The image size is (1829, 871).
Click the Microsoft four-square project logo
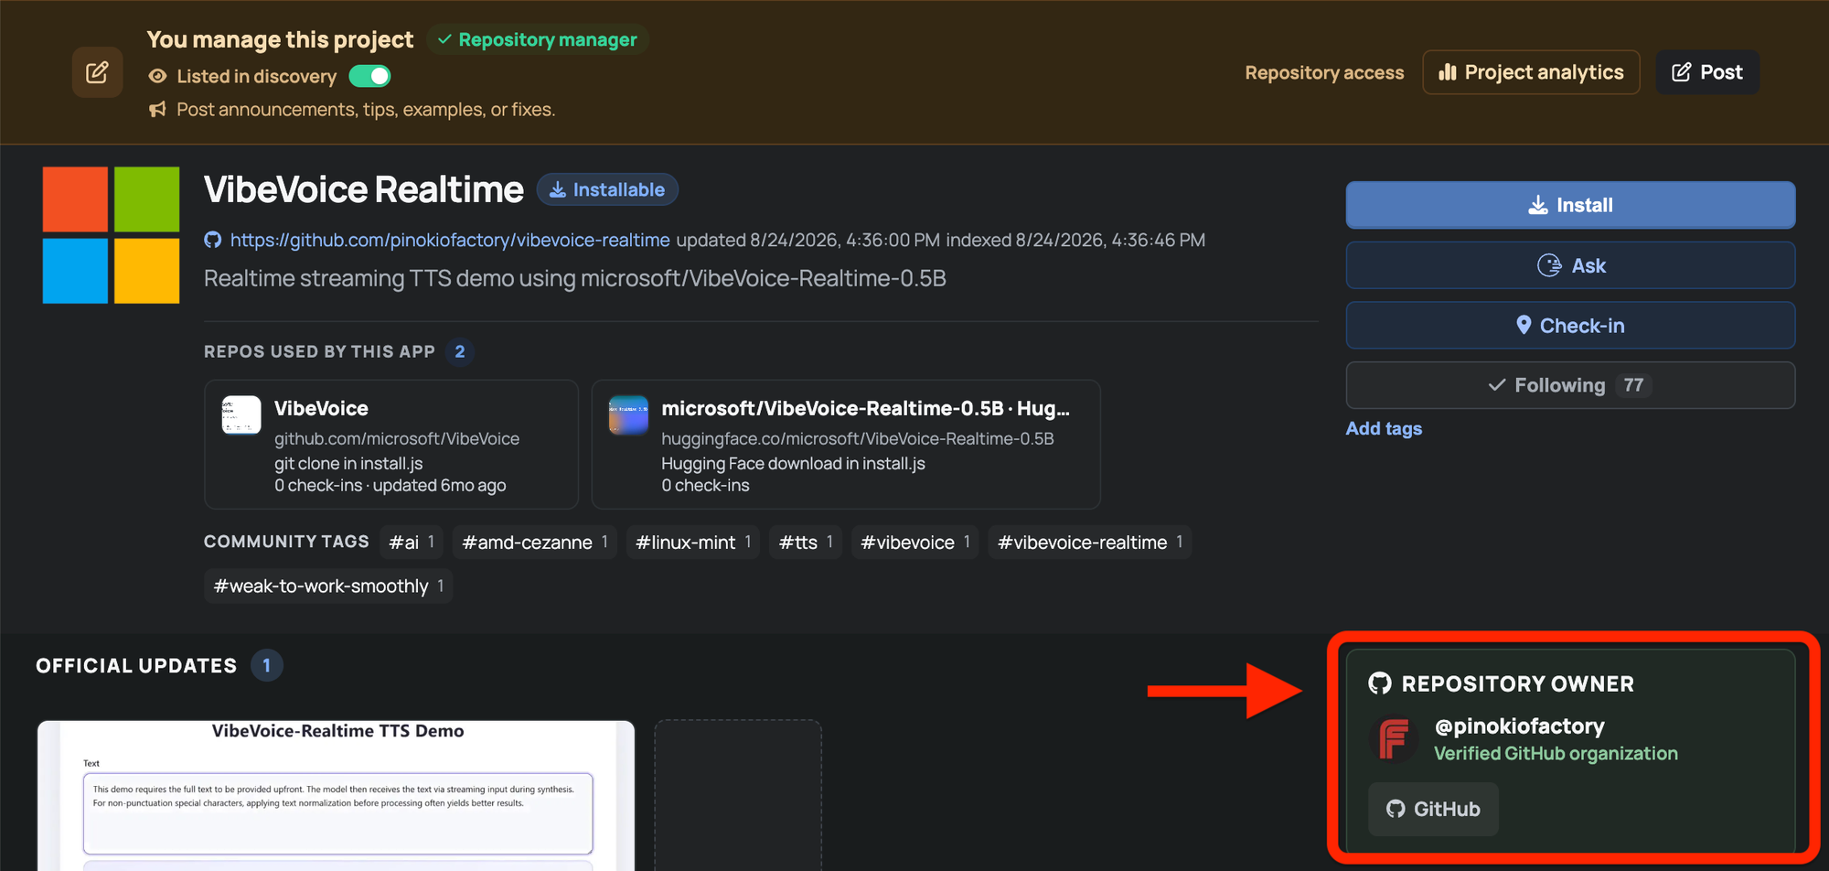point(111,235)
